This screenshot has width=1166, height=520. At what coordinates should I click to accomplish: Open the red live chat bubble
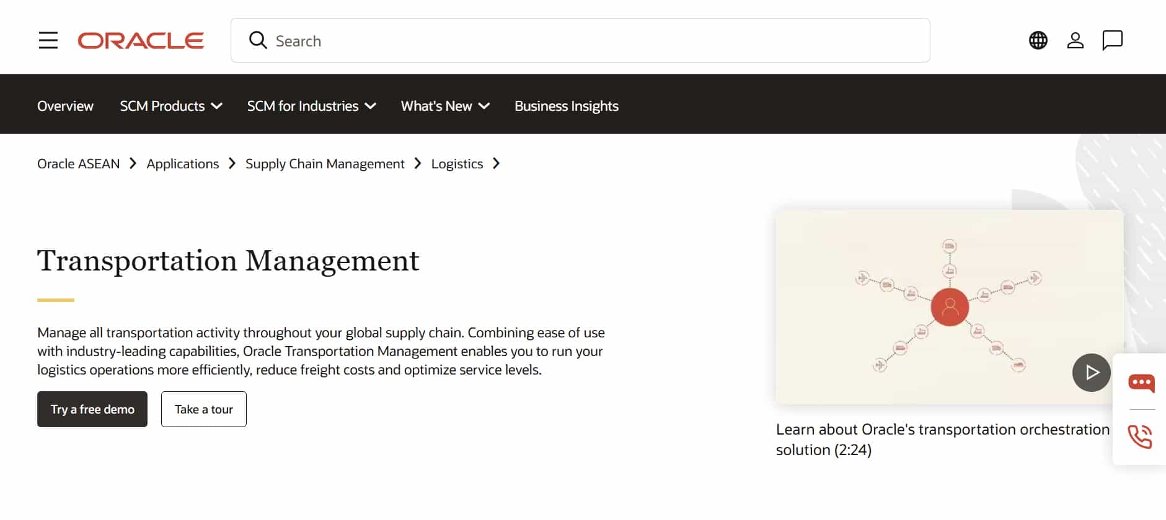tap(1141, 383)
